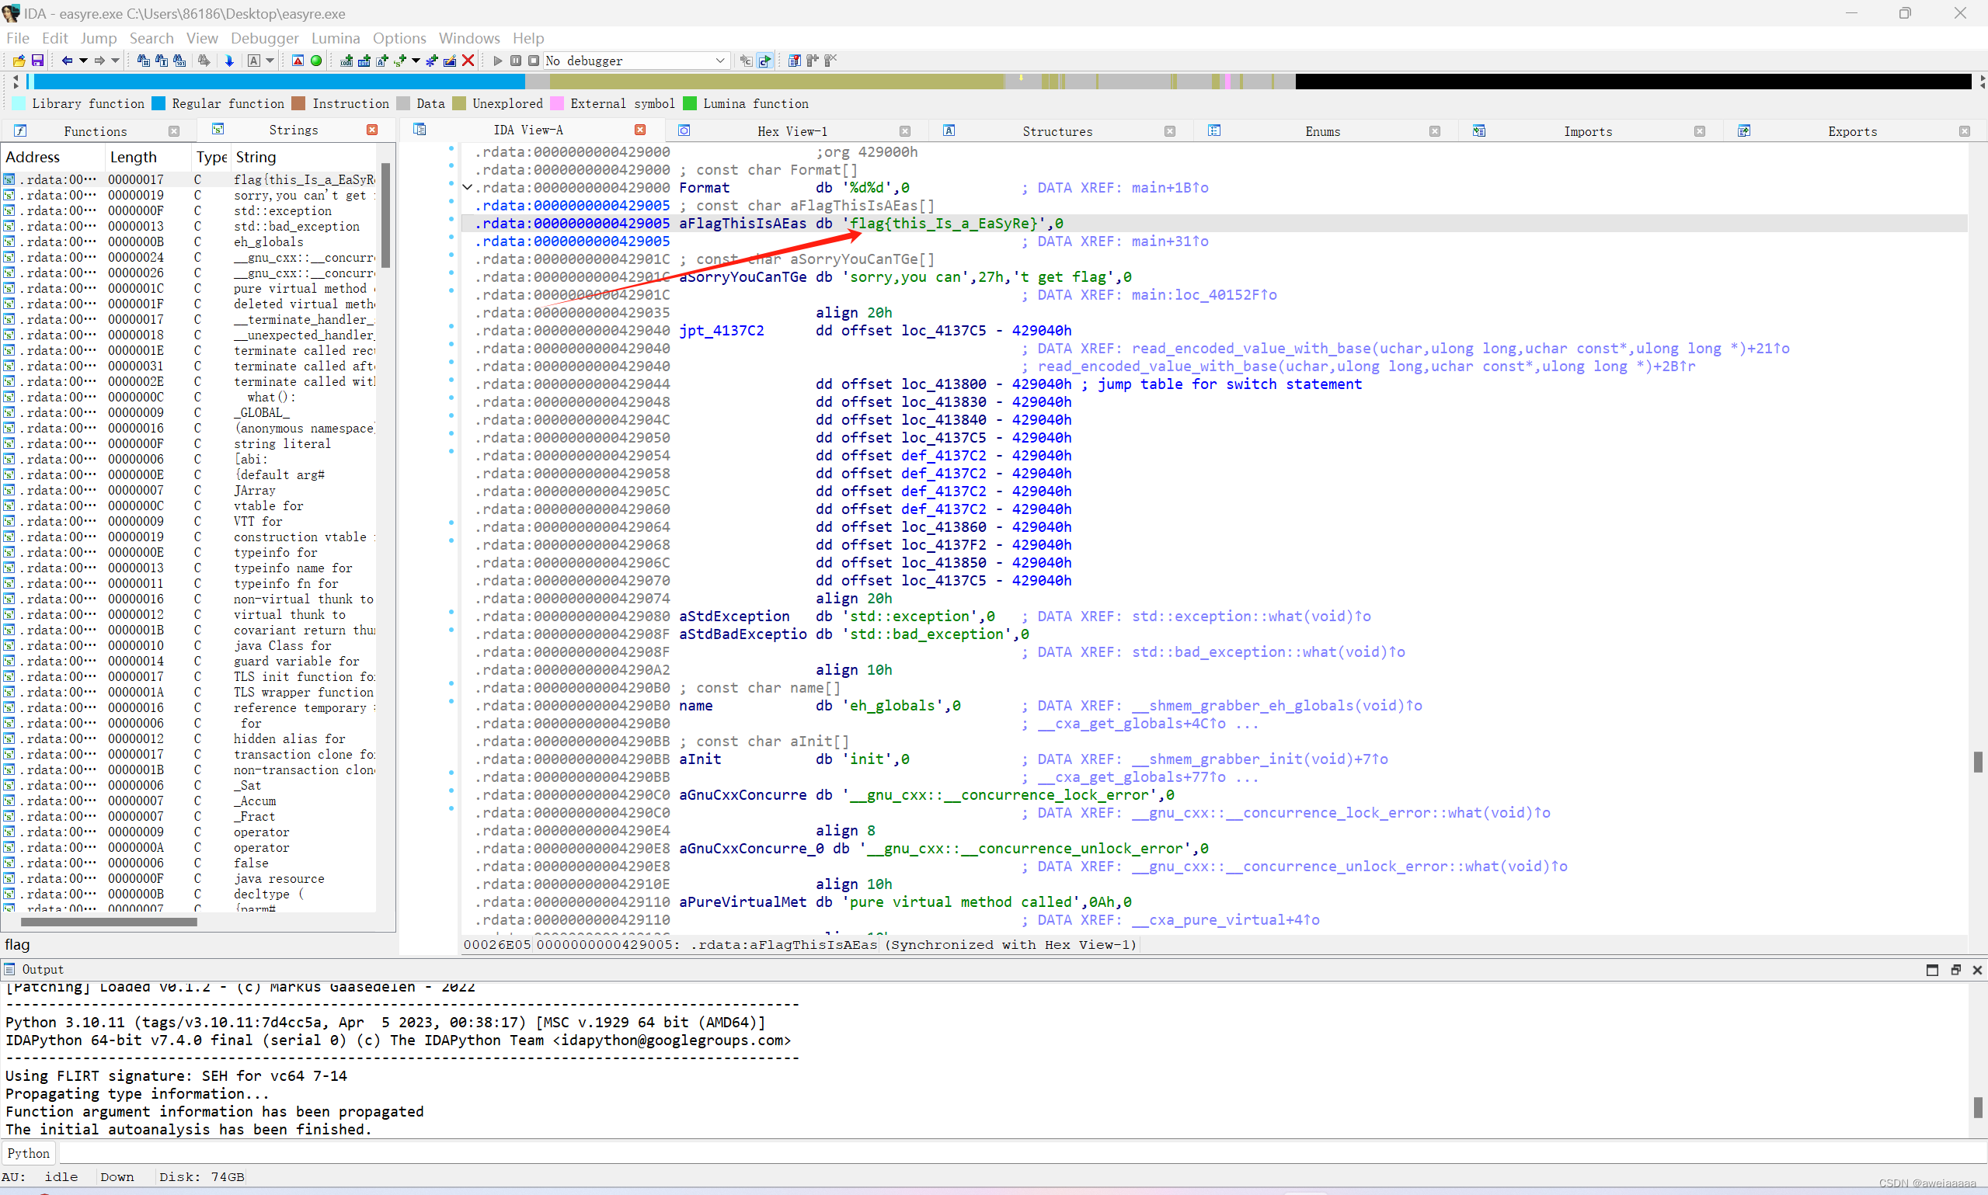Open the back-navigation history dropdown arrow
Viewport: 1988px width, 1195px height.
83,61
